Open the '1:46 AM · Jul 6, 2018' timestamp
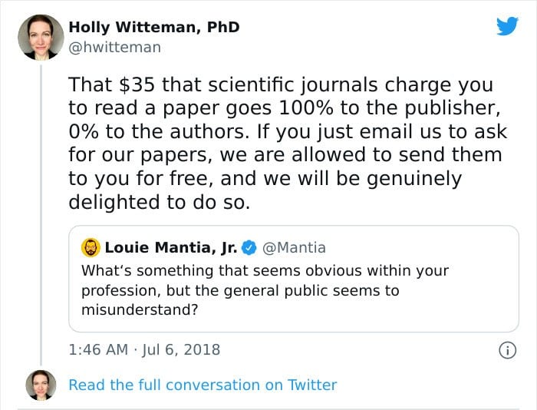Image resolution: width=537 pixels, height=410 pixels. point(144,349)
